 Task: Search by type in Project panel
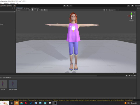click(127, 76)
